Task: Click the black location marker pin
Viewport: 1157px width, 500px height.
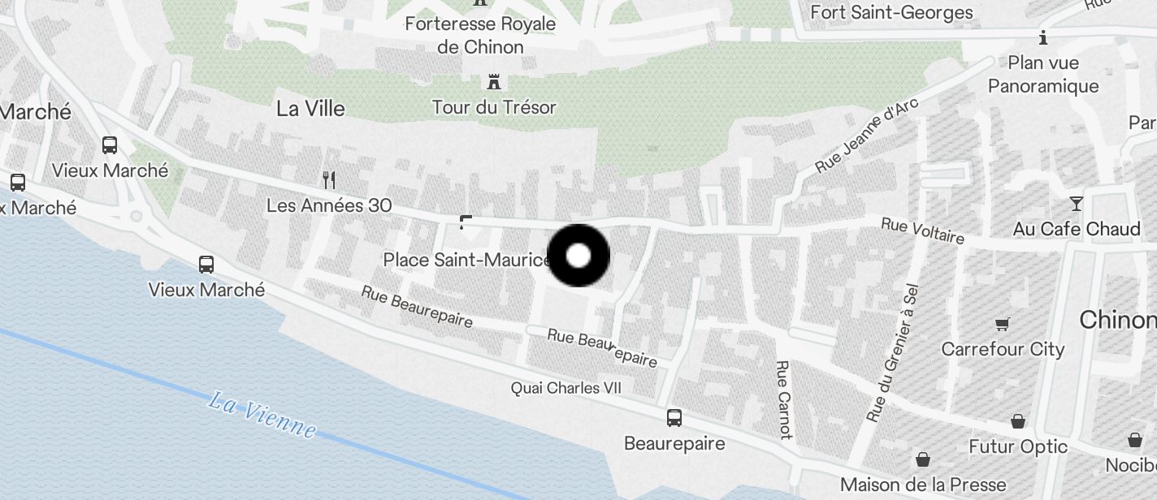Action: coord(578,256)
